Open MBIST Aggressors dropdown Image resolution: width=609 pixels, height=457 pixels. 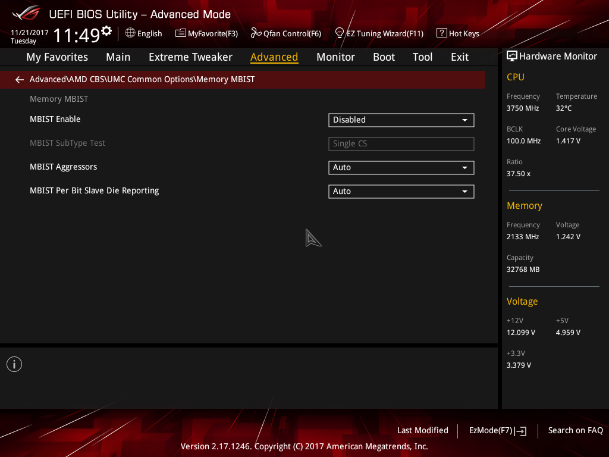coord(401,167)
